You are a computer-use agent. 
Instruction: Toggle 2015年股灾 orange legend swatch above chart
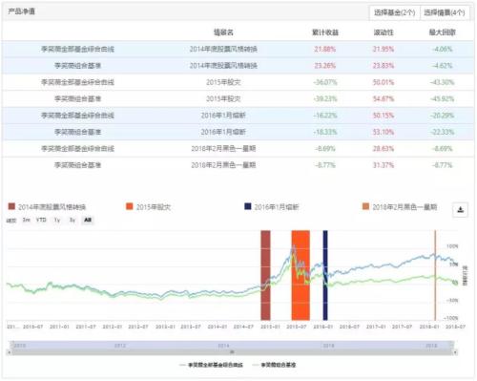click(x=130, y=206)
